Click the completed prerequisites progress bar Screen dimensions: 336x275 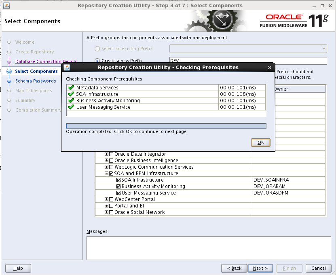166,126
